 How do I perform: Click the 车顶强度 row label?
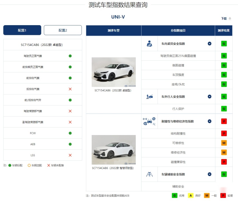pos(178,75)
